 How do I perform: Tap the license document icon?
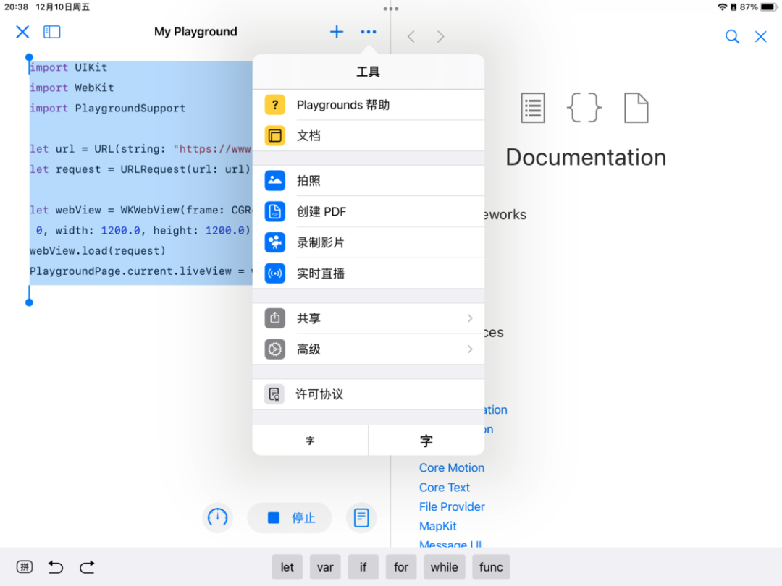[x=274, y=395]
